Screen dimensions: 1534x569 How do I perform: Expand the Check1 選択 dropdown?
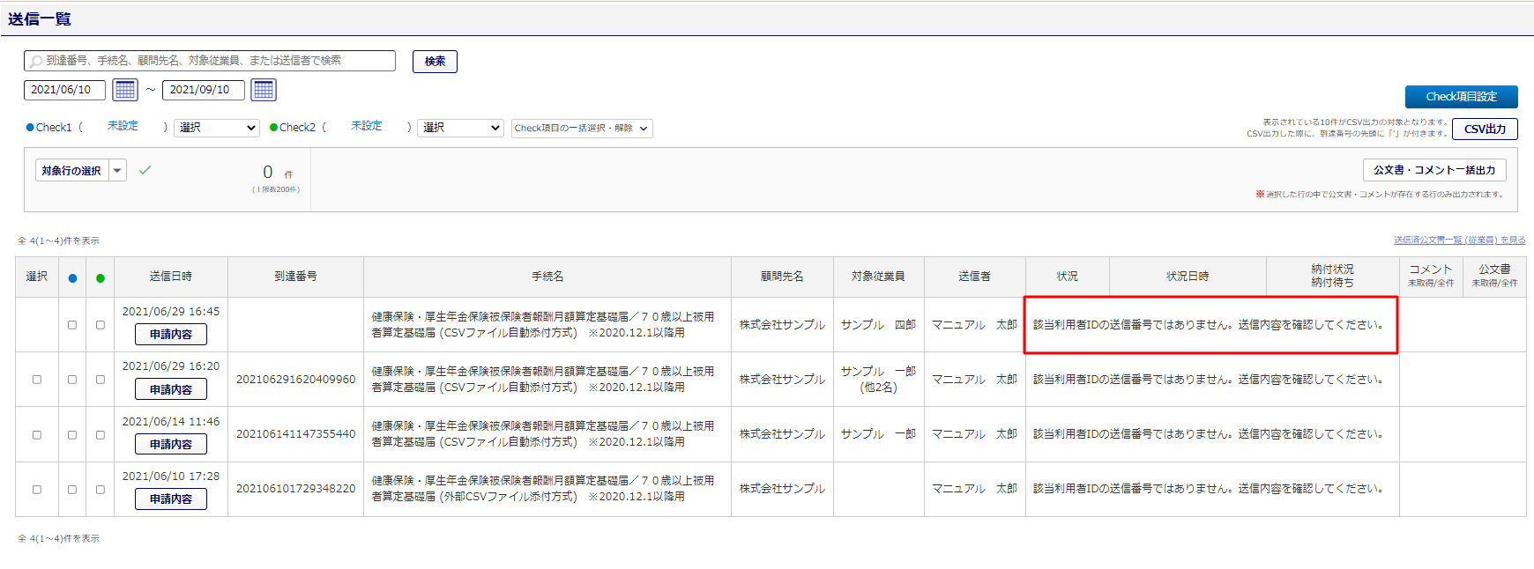[x=216, y=128]
